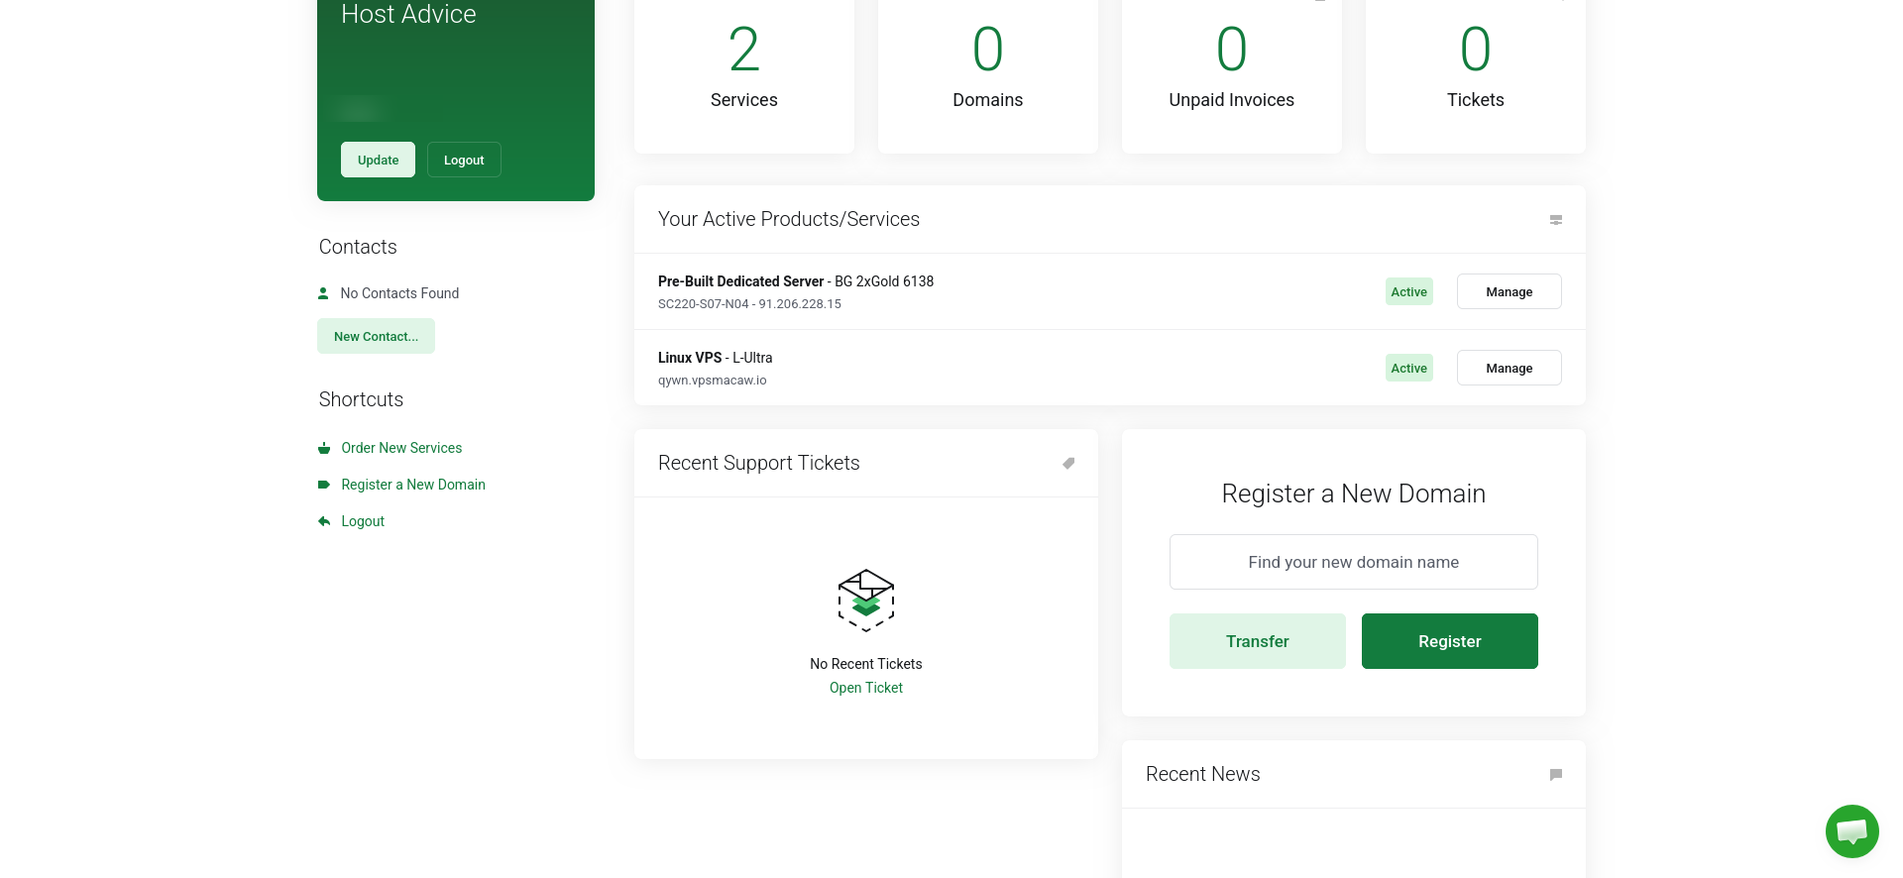Add a contact with New Contact button

pos(376,336)
